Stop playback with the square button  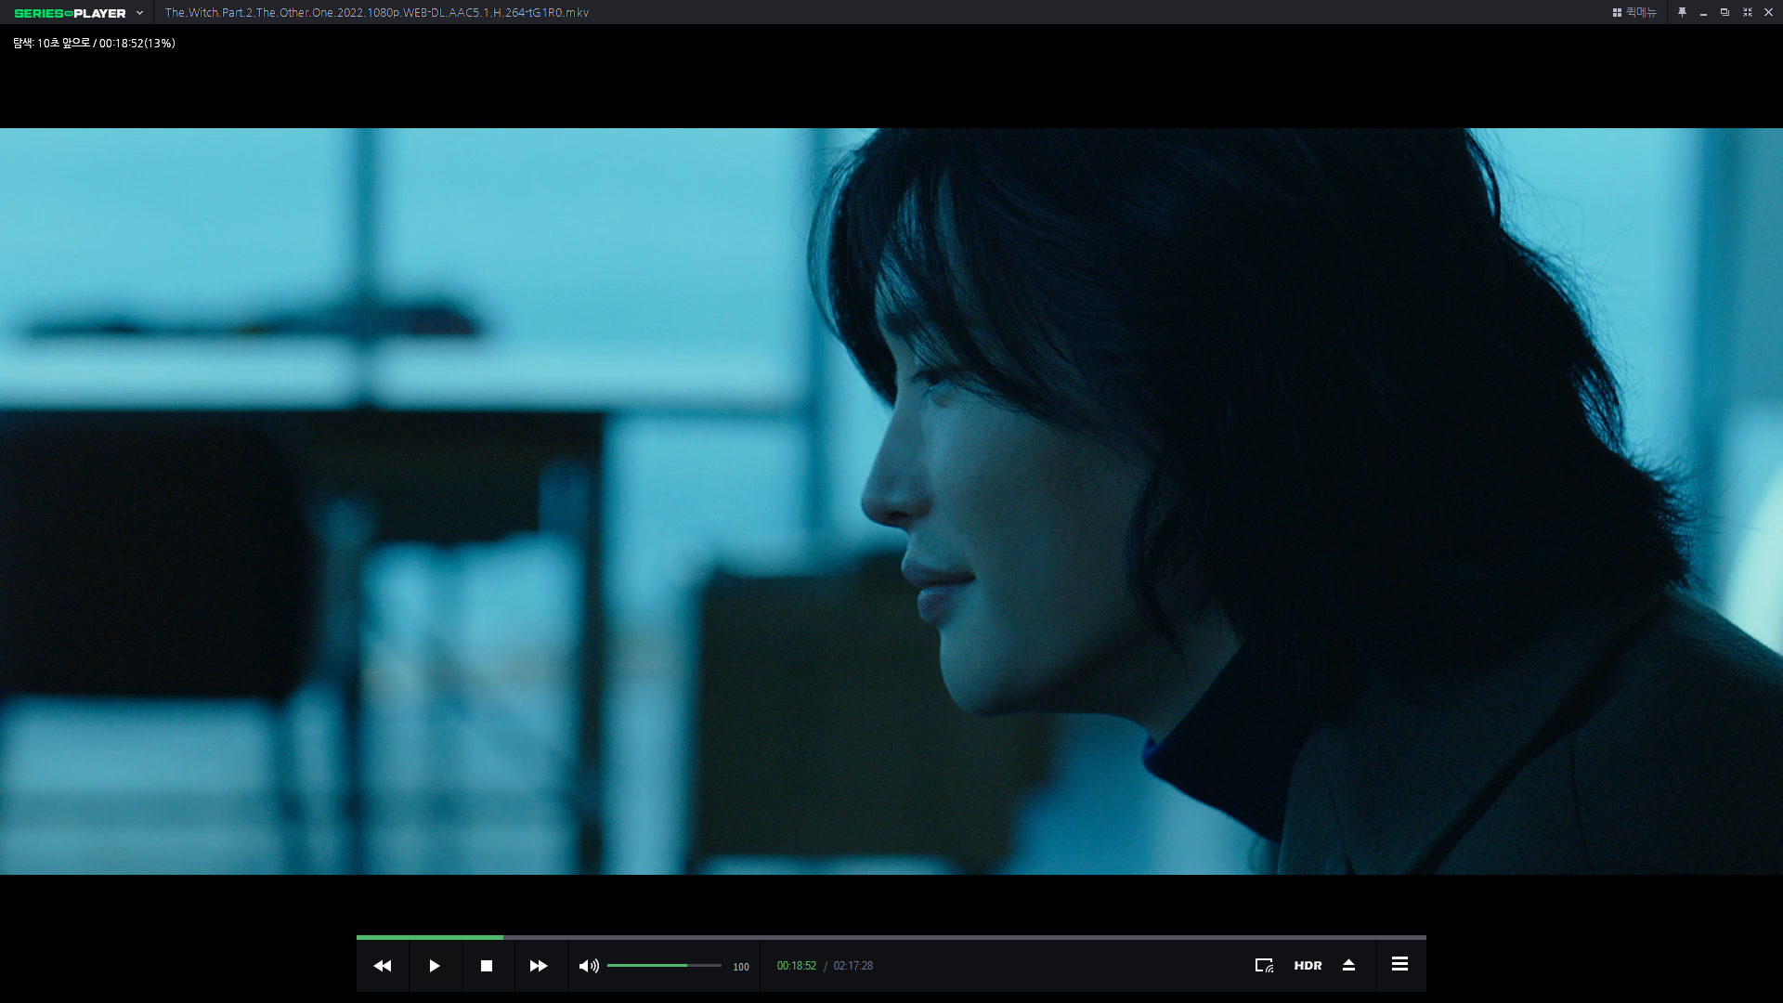tap(487, 966)
